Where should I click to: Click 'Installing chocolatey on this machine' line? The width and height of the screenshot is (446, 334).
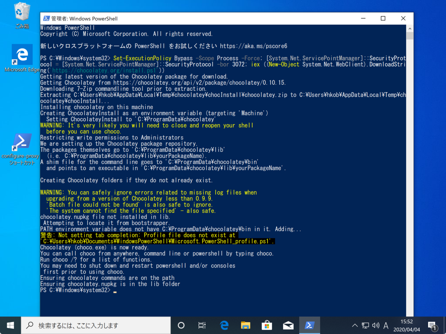click(x=97, y=107)
